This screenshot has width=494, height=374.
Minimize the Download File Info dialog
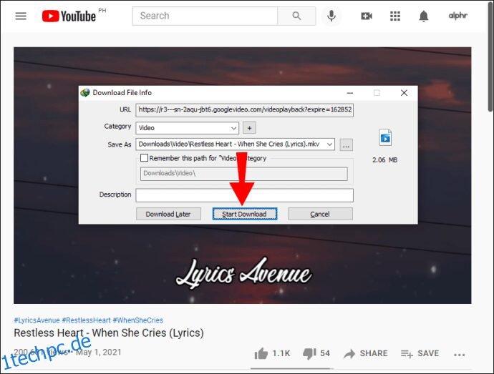click(x=349, y=93)
